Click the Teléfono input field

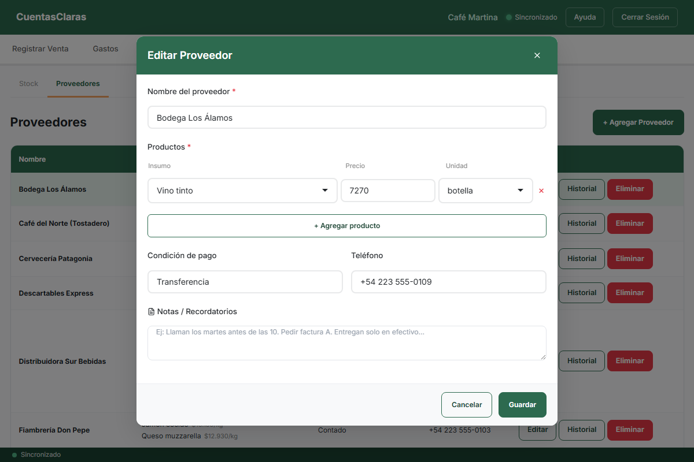[449, 282]
